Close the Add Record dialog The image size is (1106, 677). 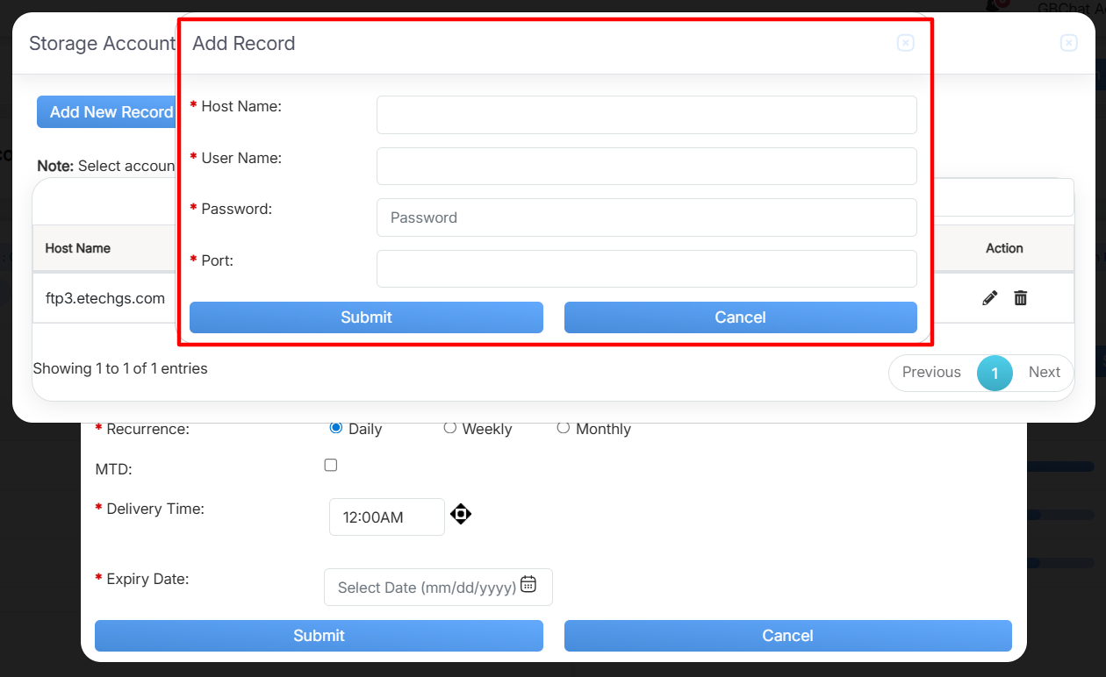pos(906,43)
